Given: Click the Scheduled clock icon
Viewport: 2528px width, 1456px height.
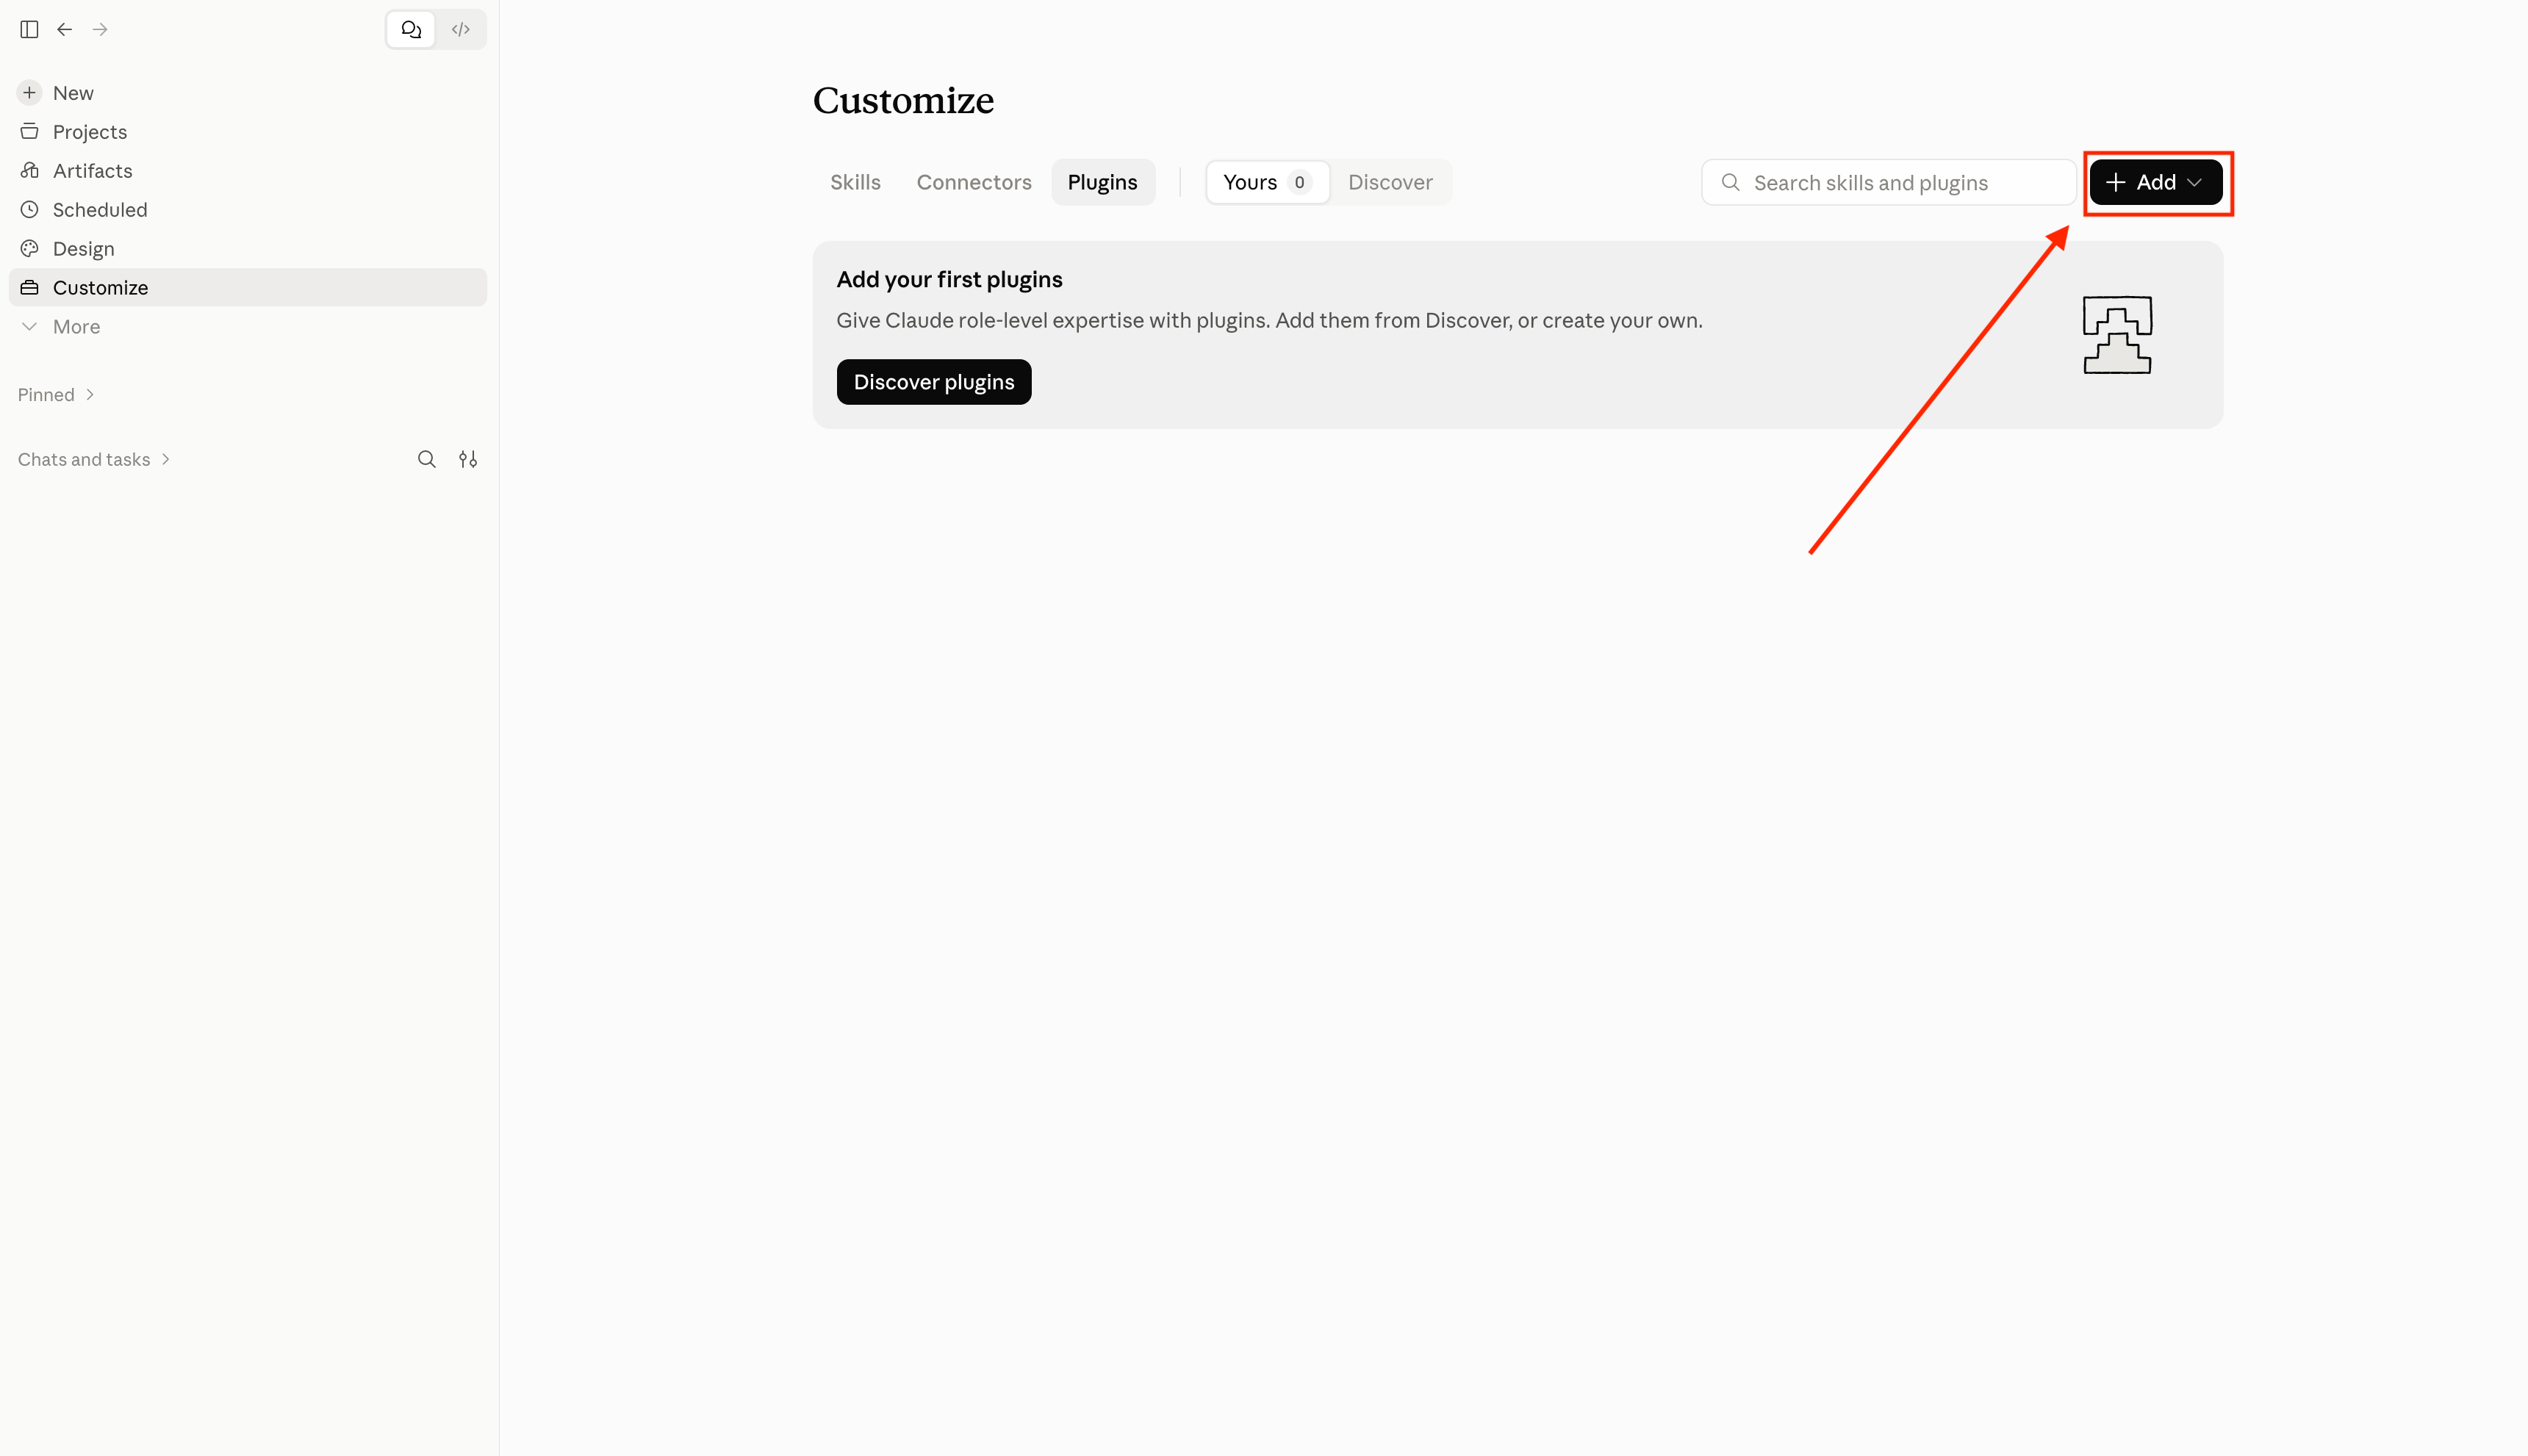Looking at the screenshot, I should tap(29, 210).
